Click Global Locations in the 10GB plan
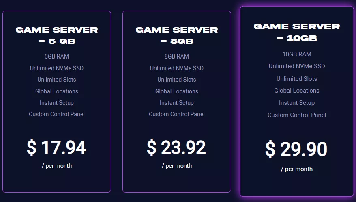 click(297, 91)
